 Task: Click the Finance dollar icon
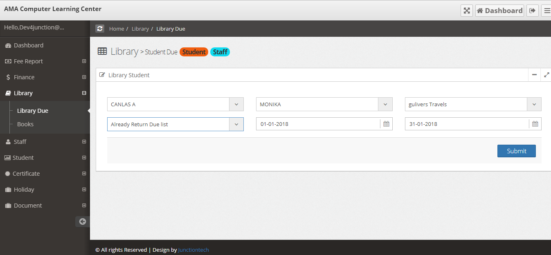[x=8, y=77]
